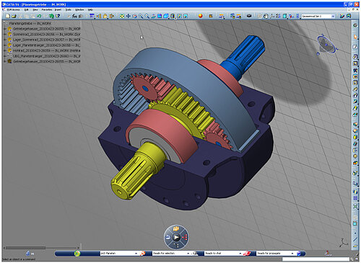Expand the Sonnenrad tree node
The width and height of the screenshot is (361, 263).
coord(5,35)
